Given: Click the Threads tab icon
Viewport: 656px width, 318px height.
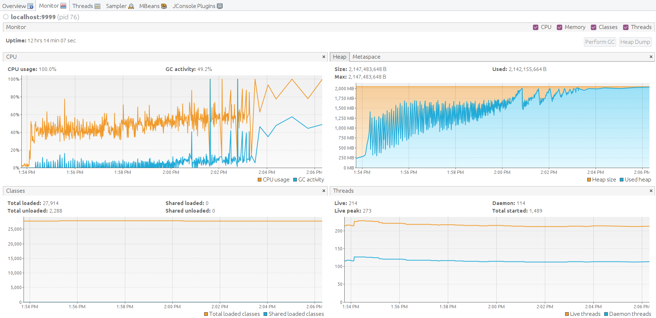Looking at the screenshot, I should pos(97,6).
